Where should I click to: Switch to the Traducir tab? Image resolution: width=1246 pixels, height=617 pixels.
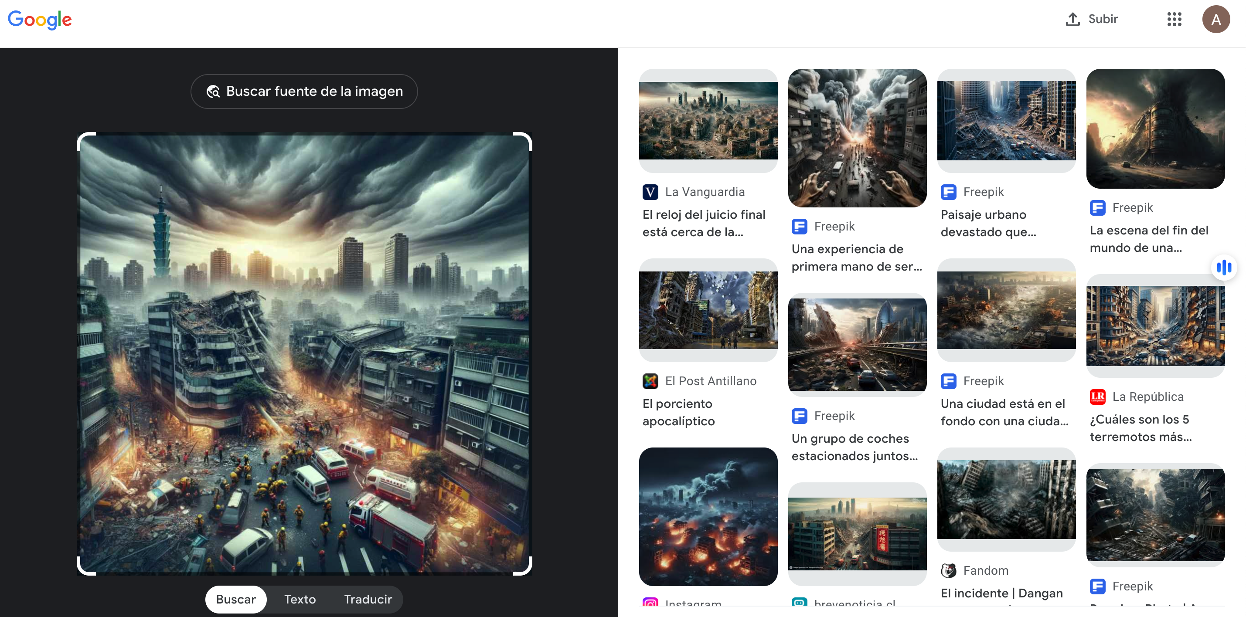click(368, 599)
